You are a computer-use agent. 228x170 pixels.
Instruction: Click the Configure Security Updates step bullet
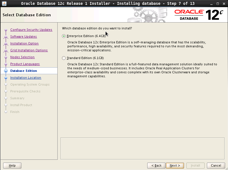(6, 30)
